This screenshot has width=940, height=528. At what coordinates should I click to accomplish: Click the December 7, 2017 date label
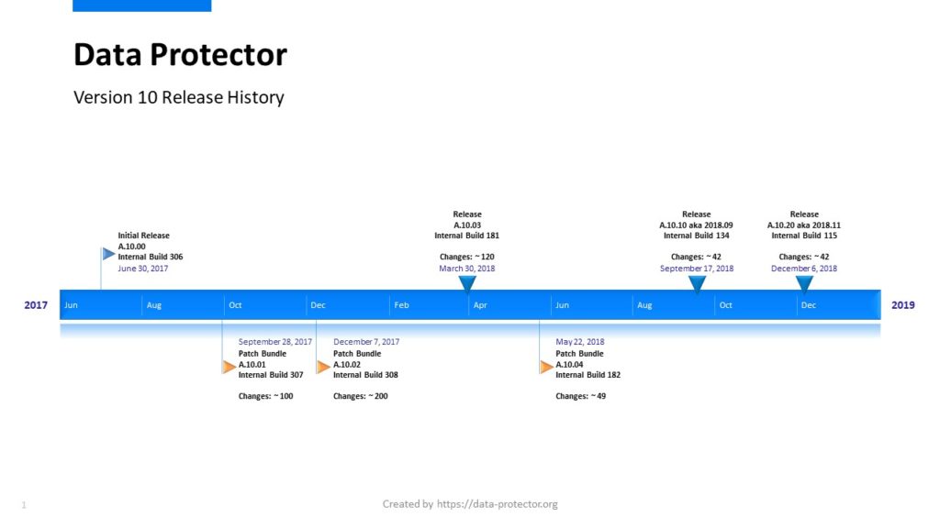pos(366,342)
